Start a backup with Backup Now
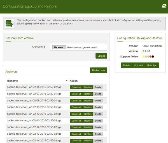Viewport: 168px width, 143px height. click(x=99, y=70)
